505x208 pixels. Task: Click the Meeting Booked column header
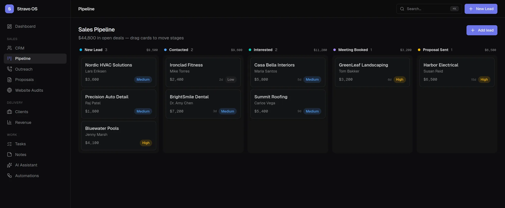pyautogui.click(x=353, y=50)
